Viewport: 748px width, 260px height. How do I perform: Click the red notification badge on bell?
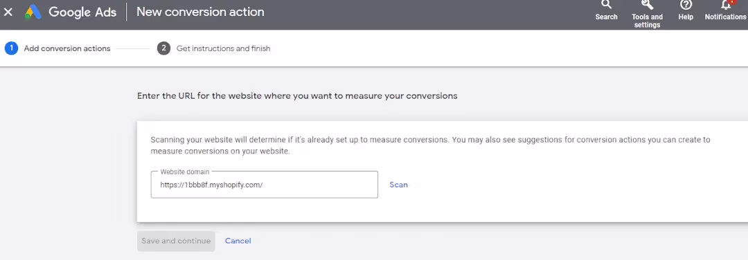[x=731, y=2]
